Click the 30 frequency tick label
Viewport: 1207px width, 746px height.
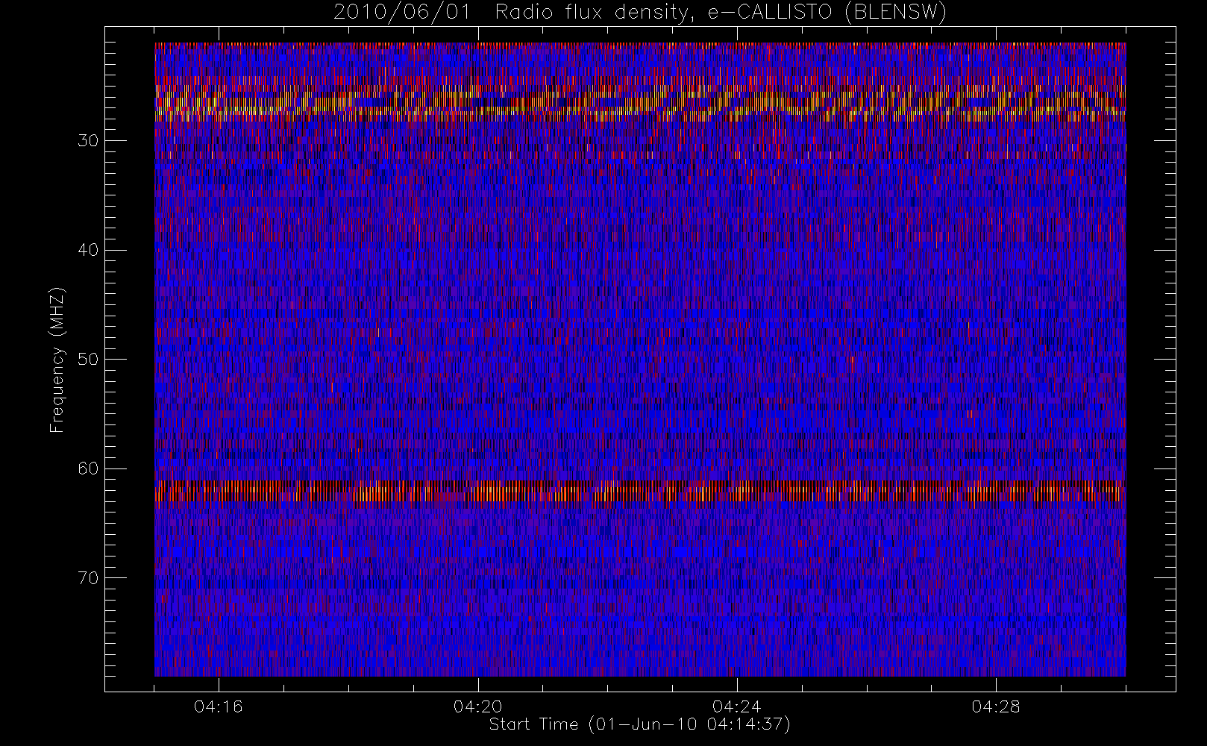pos(88,141)
